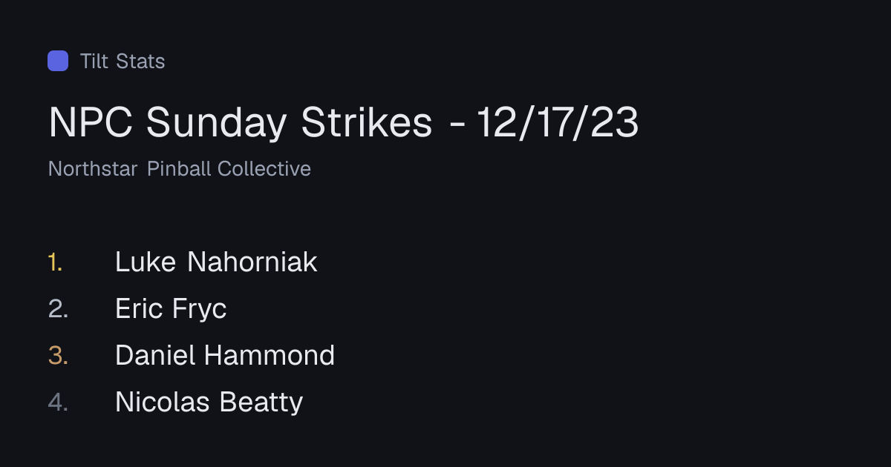Viewport: 891px width, 467px height.
Task: Click the word Strikes in the title
Action: (367, 123)
